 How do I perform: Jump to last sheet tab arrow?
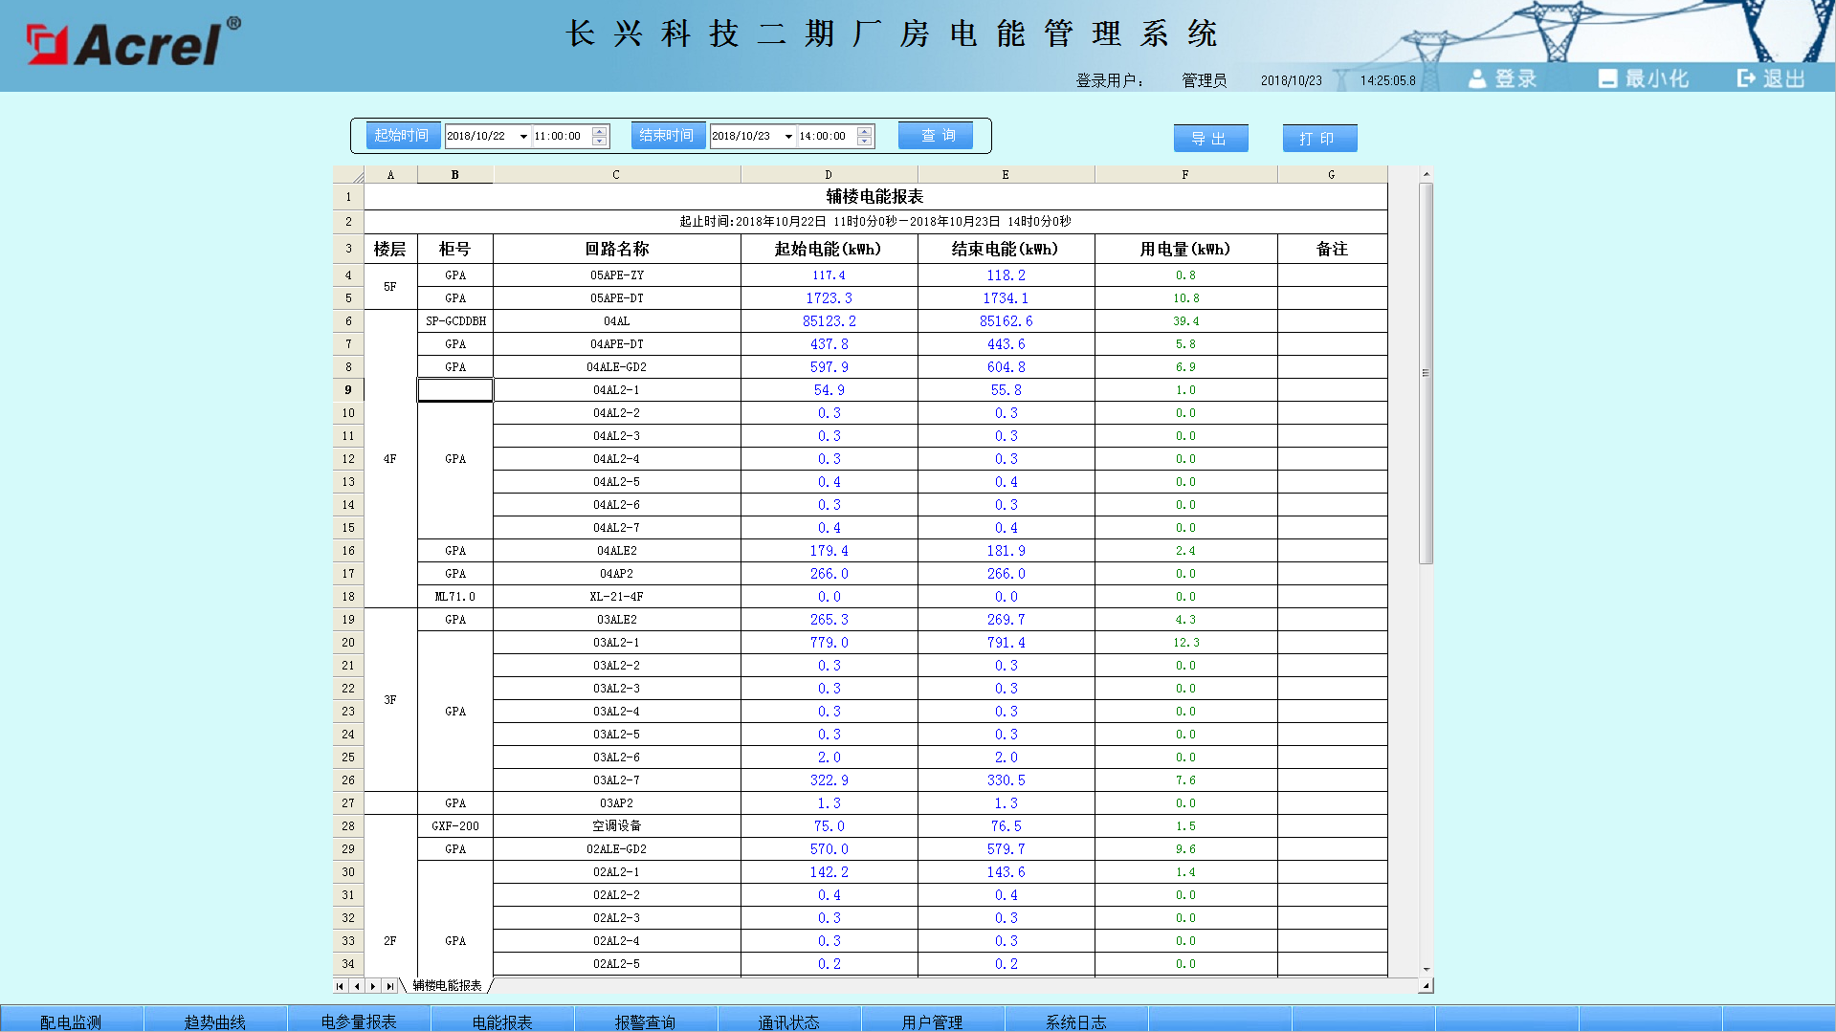(389, 986)
